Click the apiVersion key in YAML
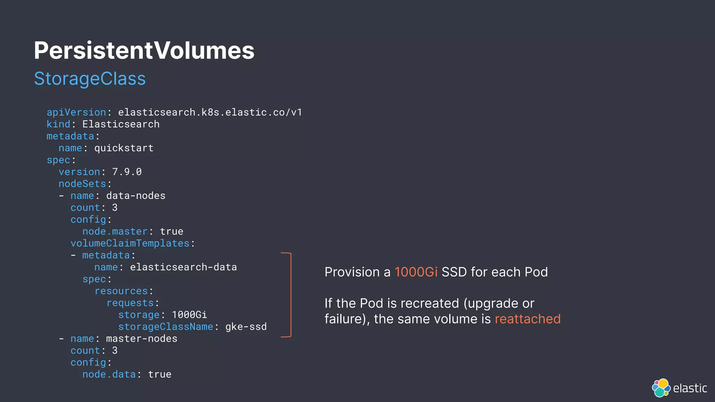 pos(76,112)
